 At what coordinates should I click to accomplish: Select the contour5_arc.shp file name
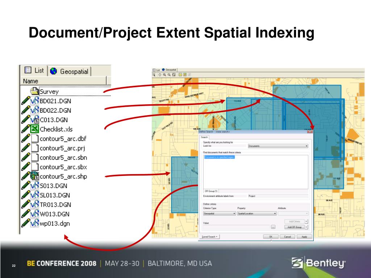coord(63,177)
